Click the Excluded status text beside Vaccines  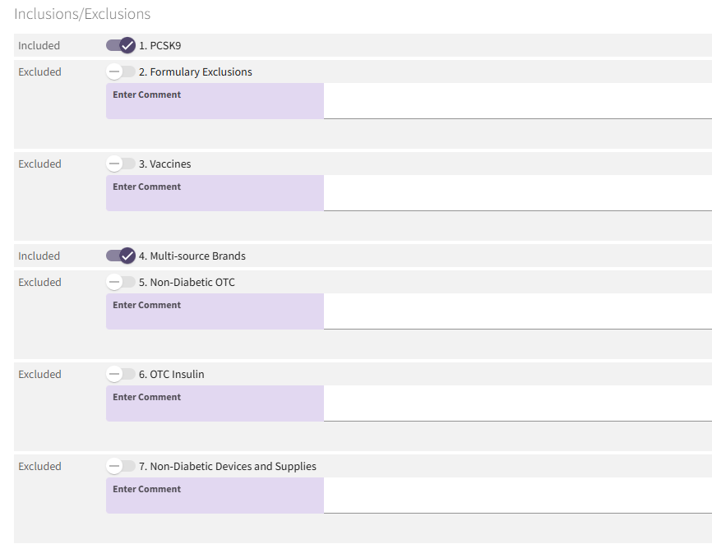[40, 164]
